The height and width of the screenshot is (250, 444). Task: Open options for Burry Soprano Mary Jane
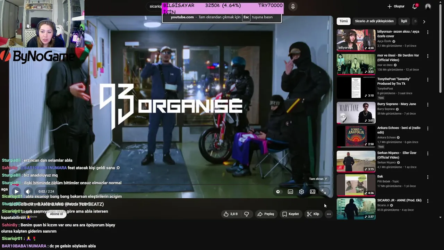(428, 105)
